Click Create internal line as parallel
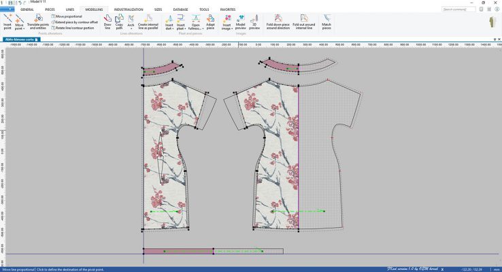The height and width of the screenshot is (272, 502). tap(148, 22)
